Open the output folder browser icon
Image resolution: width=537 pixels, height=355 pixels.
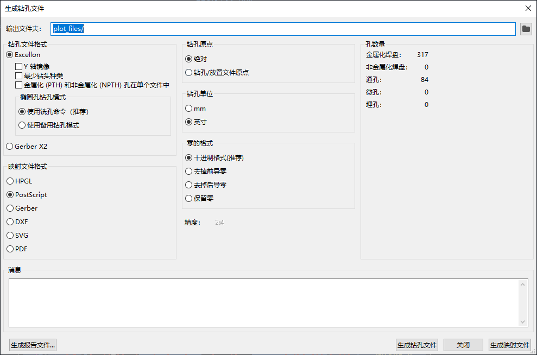pos(525,29)
